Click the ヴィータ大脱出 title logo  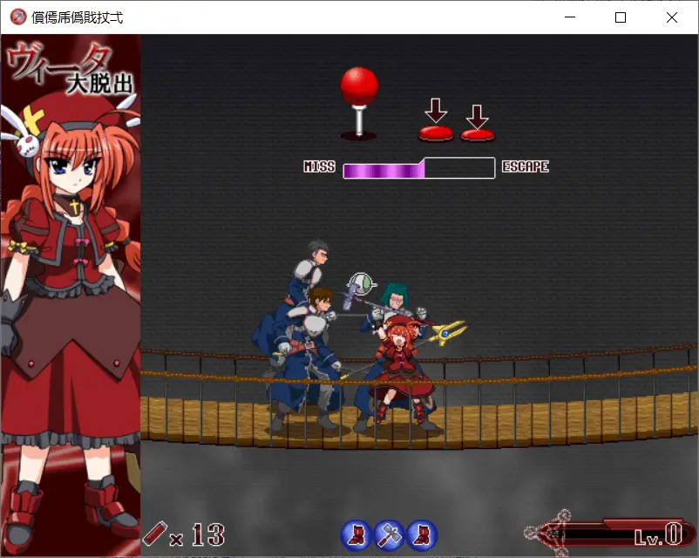coord(71,68)
